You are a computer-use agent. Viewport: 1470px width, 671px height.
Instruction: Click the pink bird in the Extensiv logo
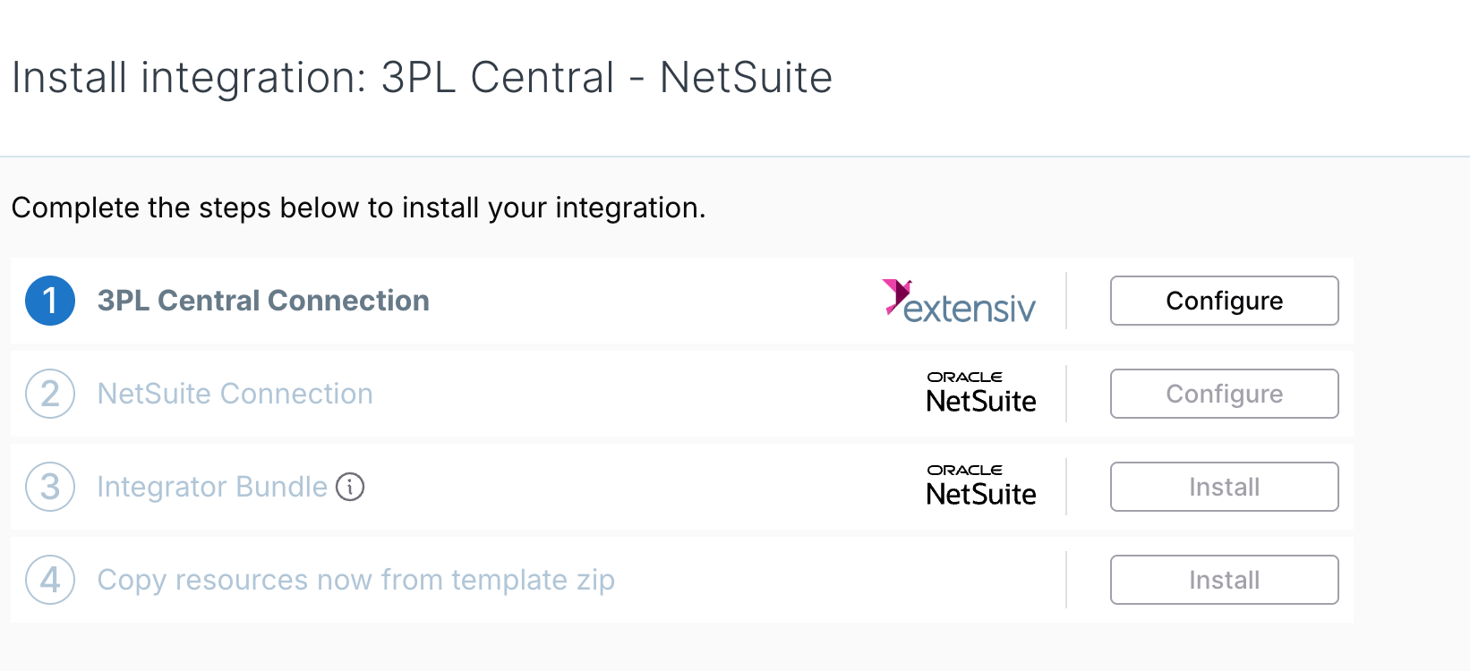(x=897, y=291)
